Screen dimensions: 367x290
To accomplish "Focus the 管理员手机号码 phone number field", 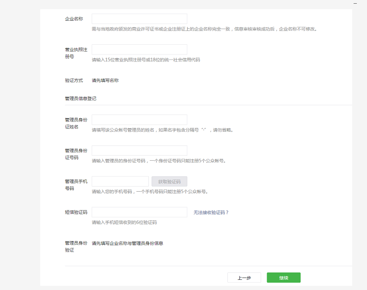I will (120, 181).
